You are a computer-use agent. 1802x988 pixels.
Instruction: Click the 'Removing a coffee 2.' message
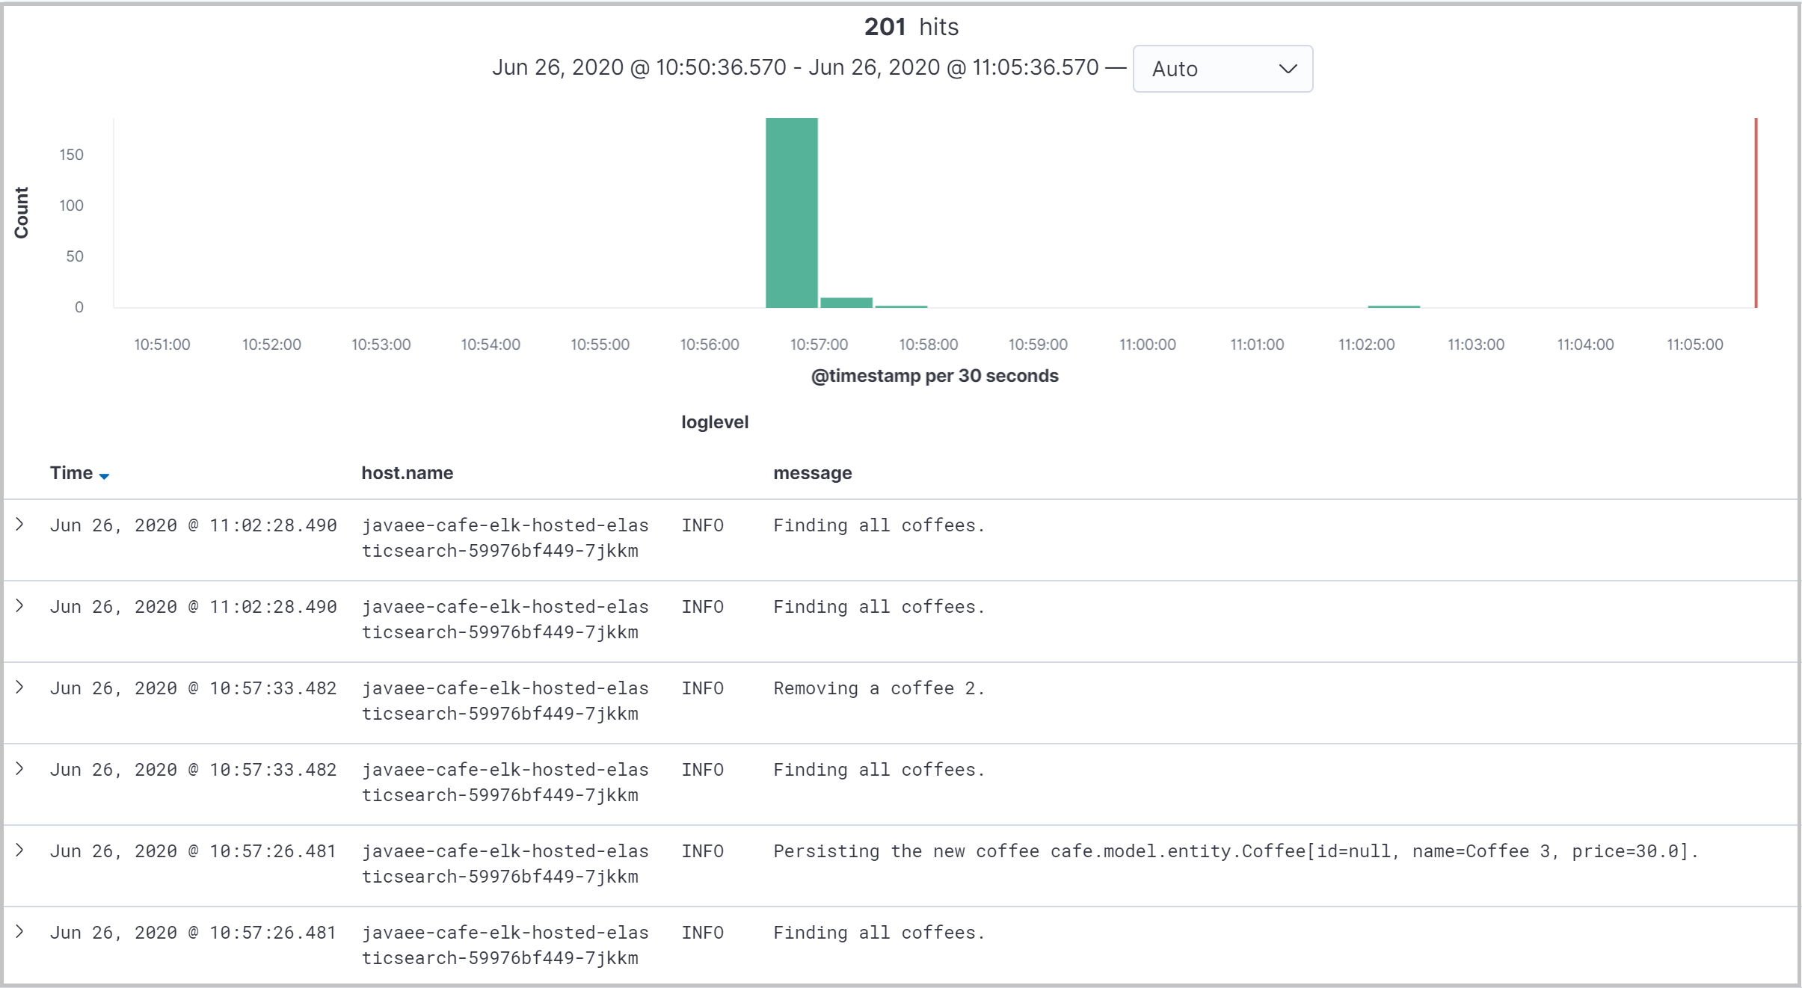[x=879, y=688]
